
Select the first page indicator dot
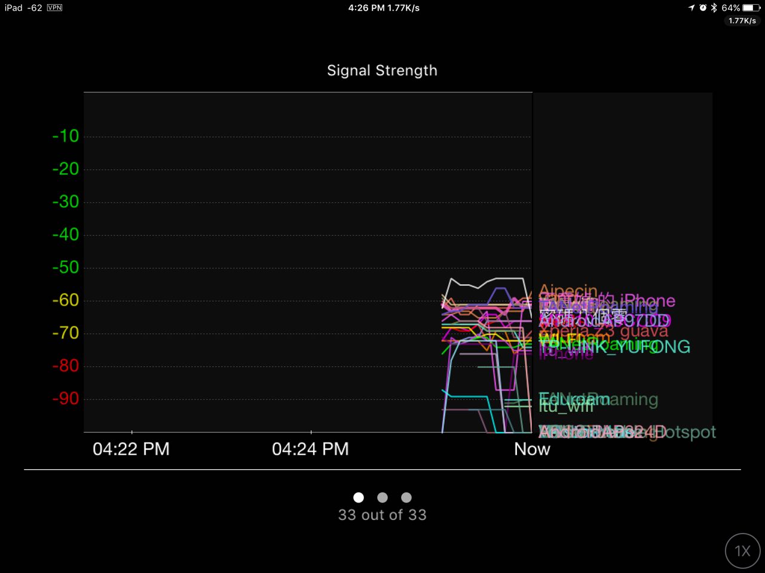pyautogui.click(x=359, y=497)
